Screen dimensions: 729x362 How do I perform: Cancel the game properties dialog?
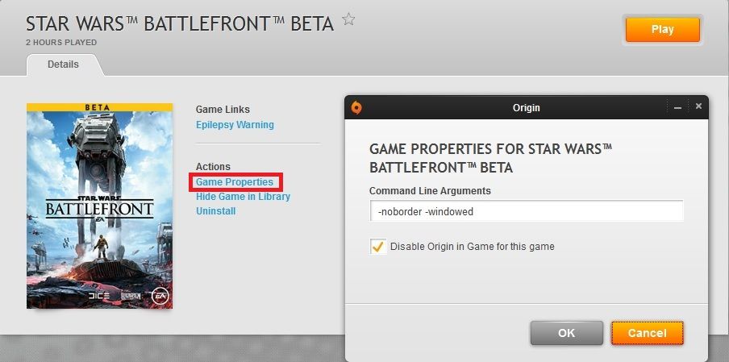point(648,333)
